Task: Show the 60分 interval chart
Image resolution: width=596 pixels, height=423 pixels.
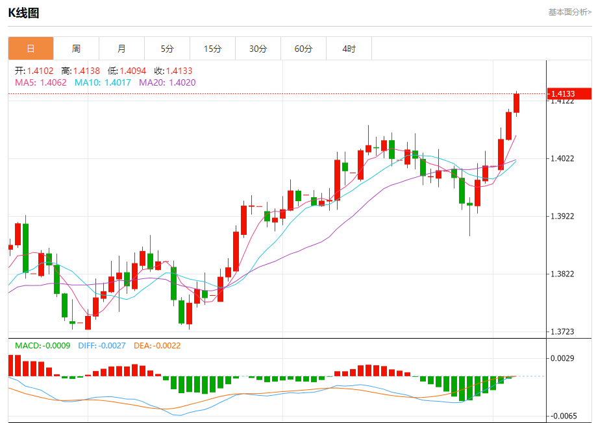Action: [303, 49]
